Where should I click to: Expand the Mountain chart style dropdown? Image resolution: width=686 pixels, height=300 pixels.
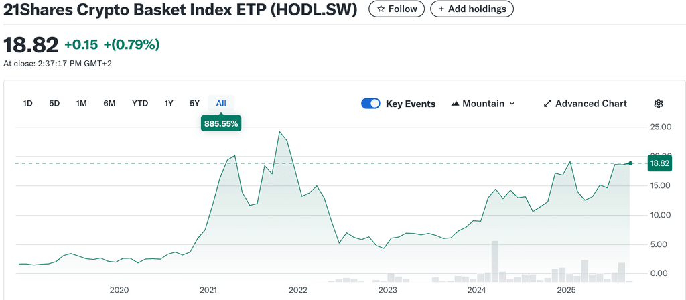[x=512, y=104]
